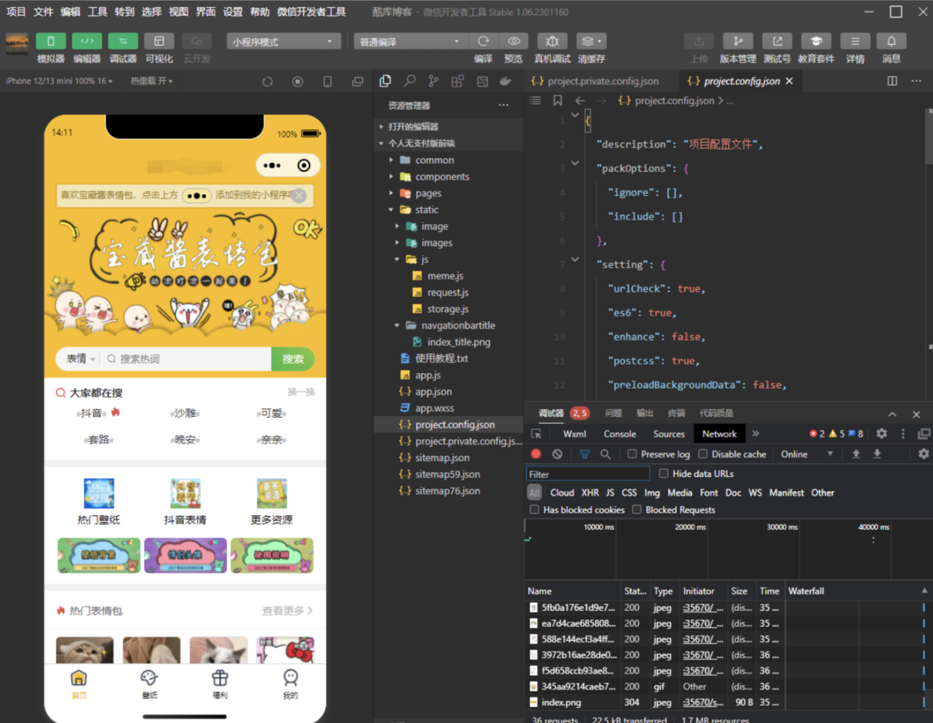Click the 换一换 link
933x723 pixels.
click(x=301, y=392)
